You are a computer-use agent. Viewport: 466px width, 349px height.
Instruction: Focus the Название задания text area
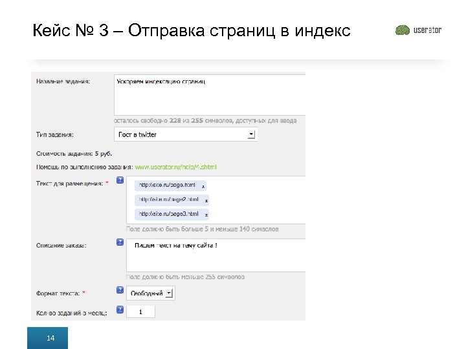point(210,95)
